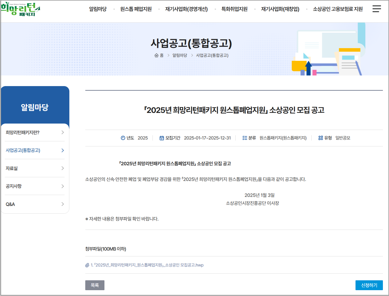Expand the 희망리턴패키지란? chevron arrow
This screenshot has width=389, height=296.
click(63, 132)
